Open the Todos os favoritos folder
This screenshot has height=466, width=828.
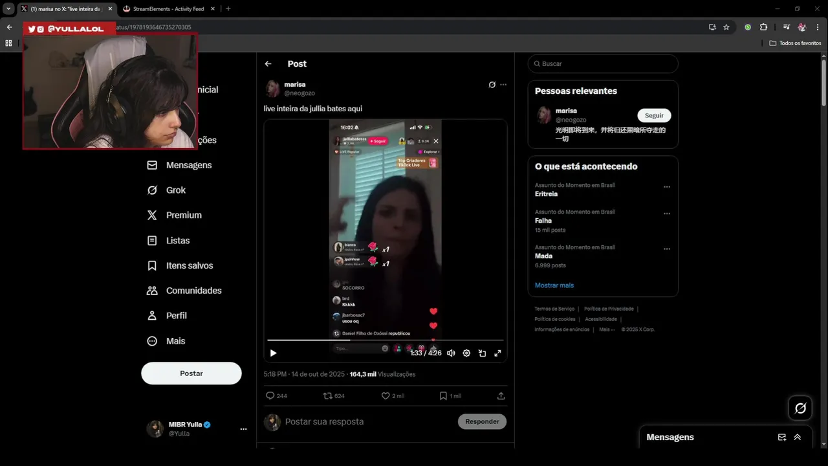(x=795, y=43)
